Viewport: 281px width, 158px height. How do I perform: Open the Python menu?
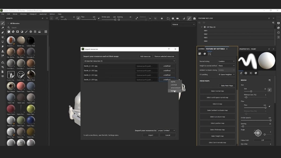coord(52,14)
